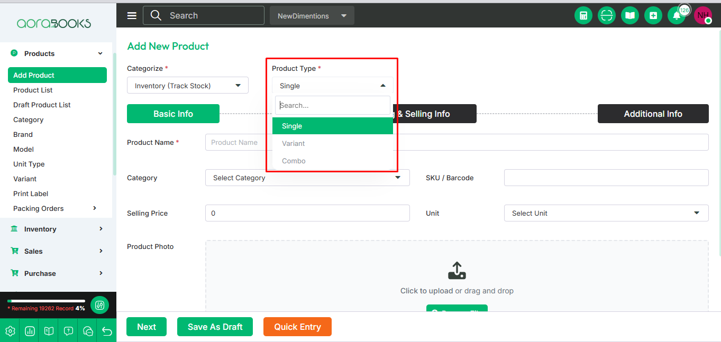Click 'Click to upload or drag and drop' text
721x342 pixels.
pyautogui.click(x=457, y=291)
